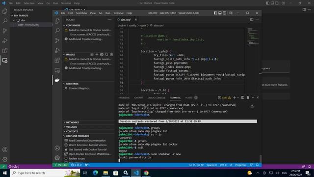Add a new terminal with the plus icon
The height and width of the screenshot is (177, 314).
pyautogui.click(x=235, y=97)
